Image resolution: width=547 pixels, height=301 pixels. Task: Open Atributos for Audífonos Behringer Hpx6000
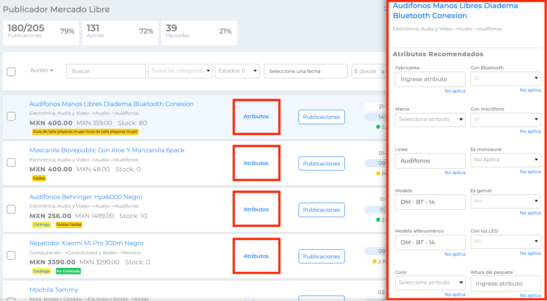coord(256,210)
